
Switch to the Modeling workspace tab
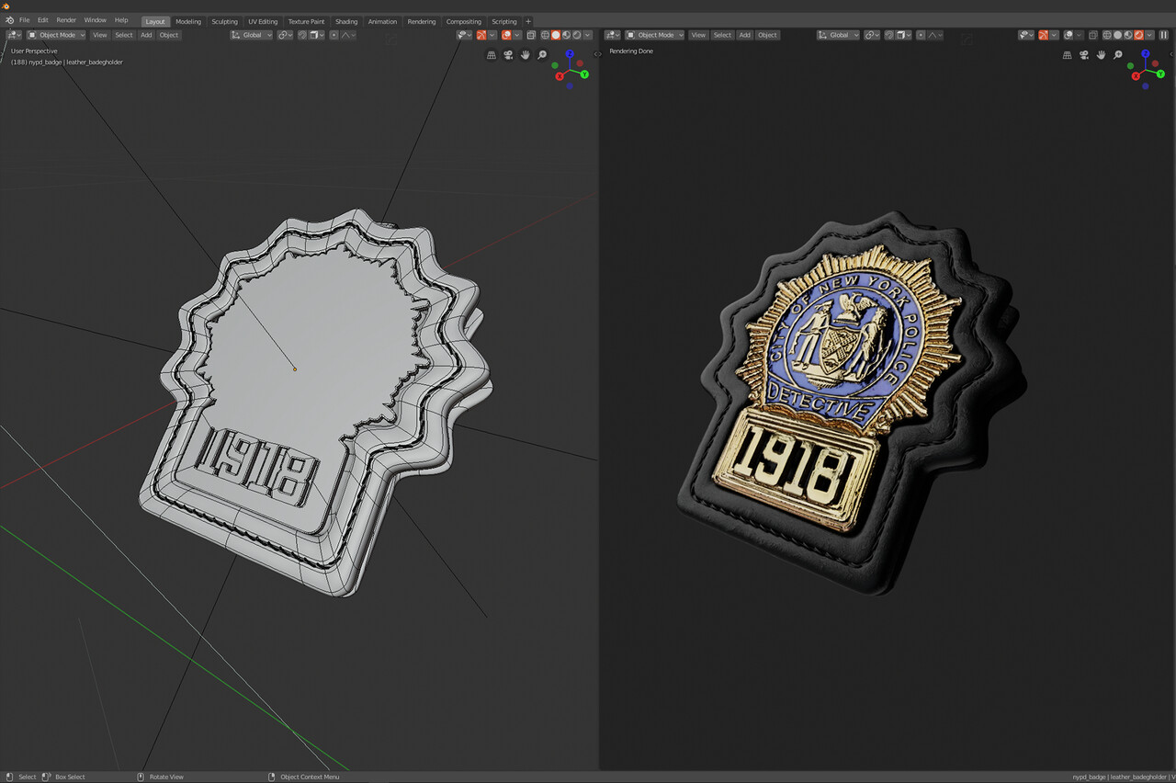click(x=188, y=21)
